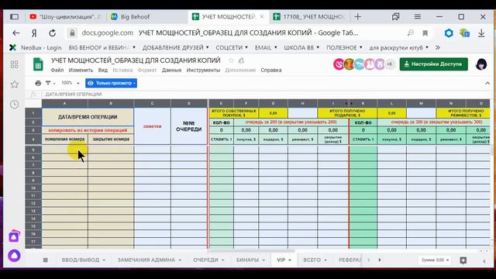496x279 pixels.
Task: Toggle the browser side panel icon
Action: (x=14, y=17)
